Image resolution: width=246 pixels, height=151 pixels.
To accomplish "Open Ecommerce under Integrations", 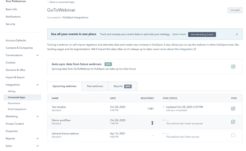I will 14,103.
